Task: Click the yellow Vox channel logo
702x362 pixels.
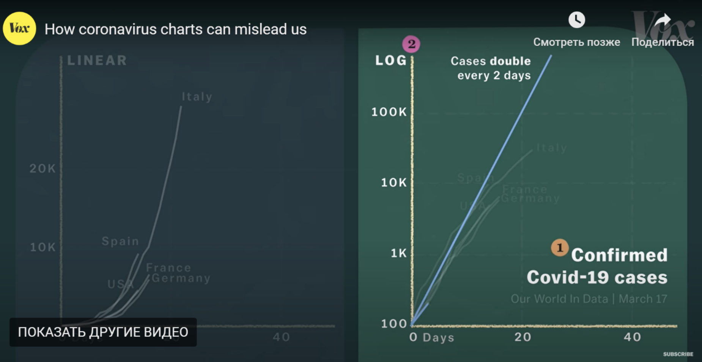Action: tap(19, 28)
